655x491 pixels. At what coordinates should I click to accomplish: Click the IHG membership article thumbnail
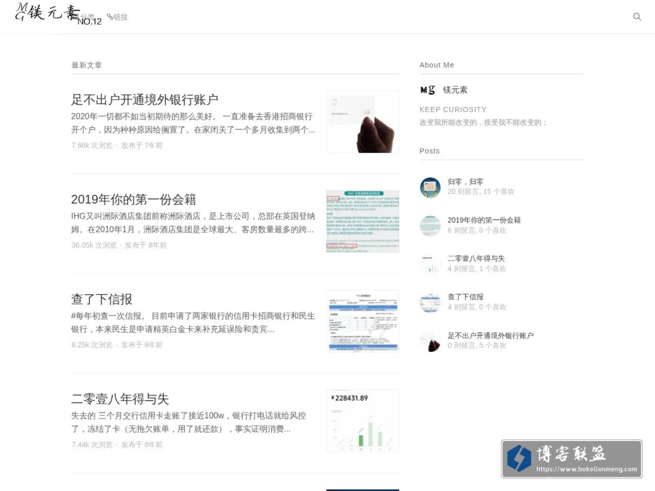[x=363, y=221]
